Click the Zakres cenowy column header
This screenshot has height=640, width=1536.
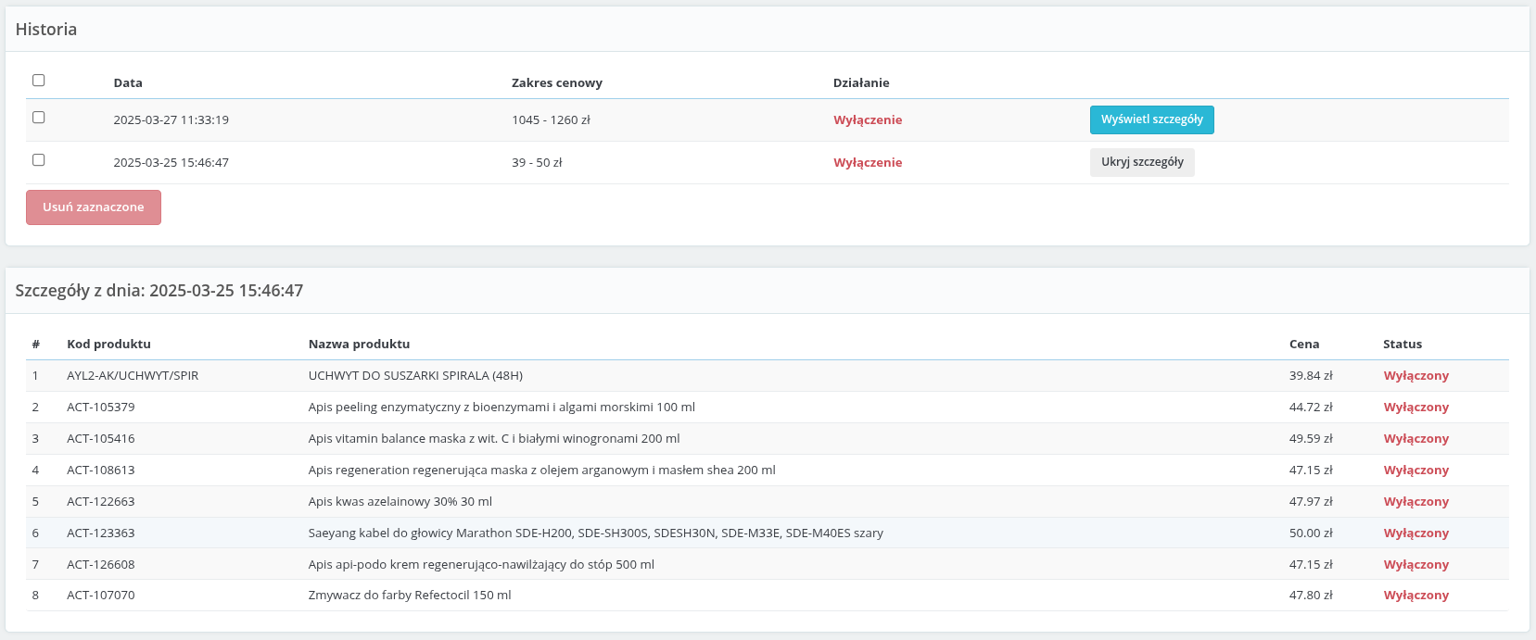(556, 82)
